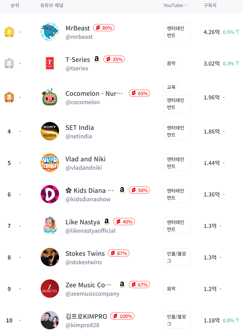Viewport: 243px width, 334px height.
Task: Click Stokes Twins' Shorts 87% badge
Action: [x=119, y=253]
